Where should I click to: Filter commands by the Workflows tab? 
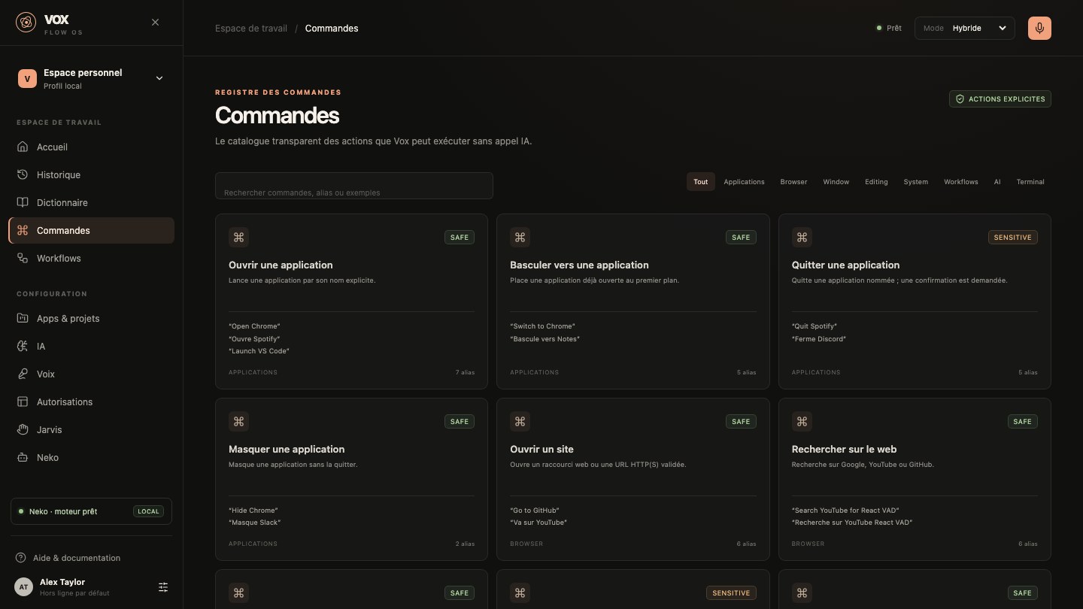pos(961,182)
